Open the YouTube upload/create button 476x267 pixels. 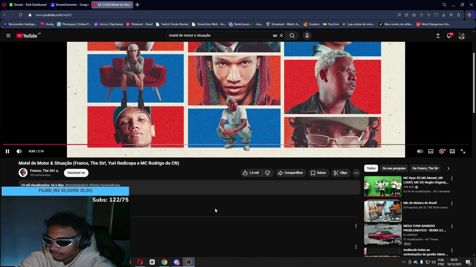point(438,36)
